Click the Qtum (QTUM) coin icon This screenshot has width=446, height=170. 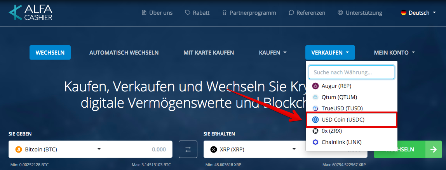point(315,97)
